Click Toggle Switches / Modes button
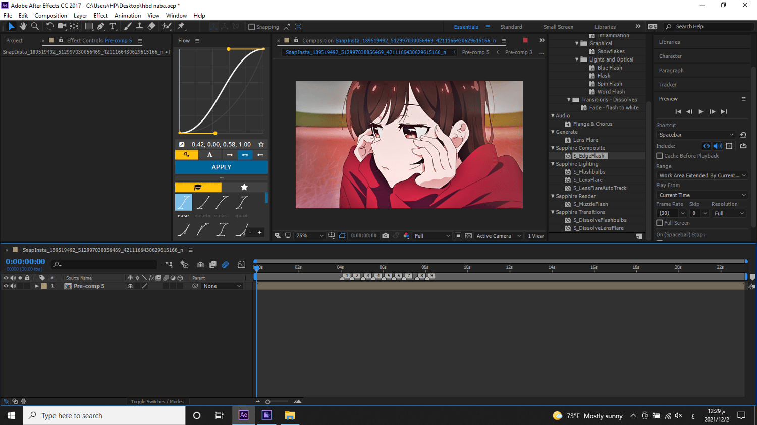The width and height of the screenshot is (757, 425). point(157,402)
